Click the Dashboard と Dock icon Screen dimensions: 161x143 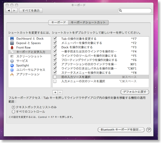point(12,39)
